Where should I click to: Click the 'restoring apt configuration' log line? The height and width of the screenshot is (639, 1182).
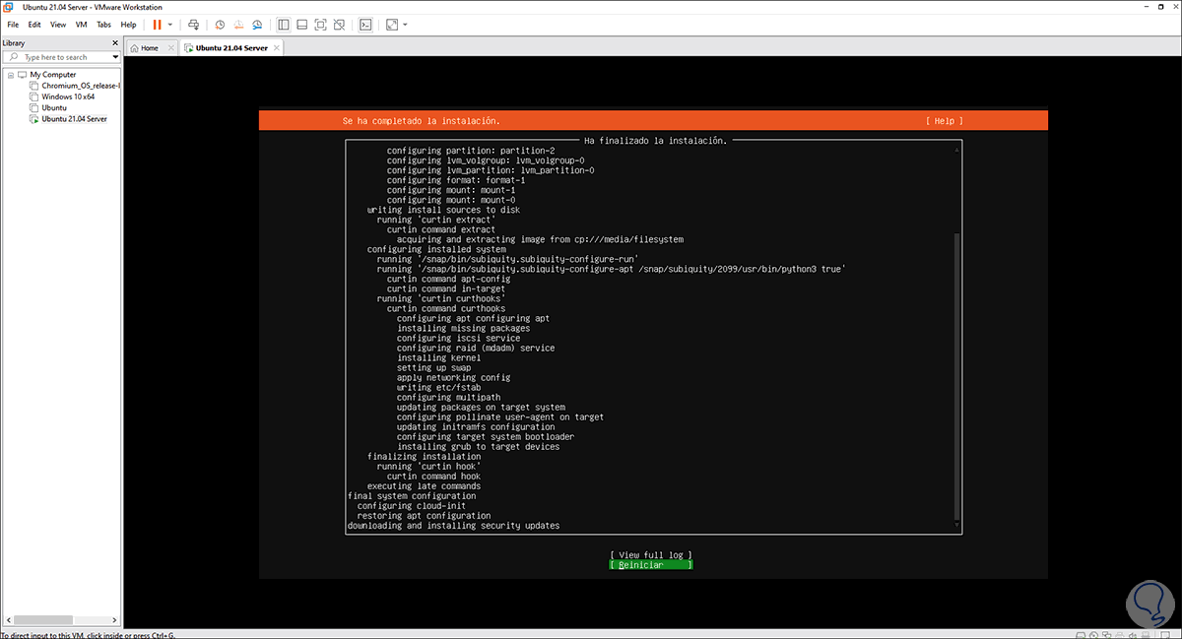[424, 516]
